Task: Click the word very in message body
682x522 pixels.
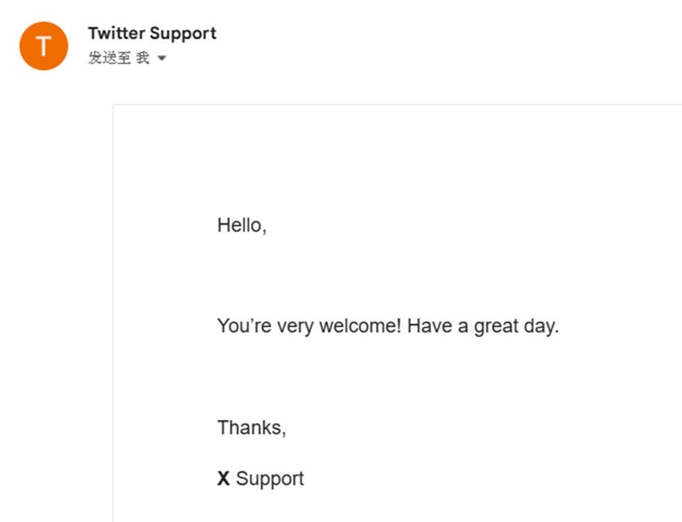Action: (x=295, y=327)
